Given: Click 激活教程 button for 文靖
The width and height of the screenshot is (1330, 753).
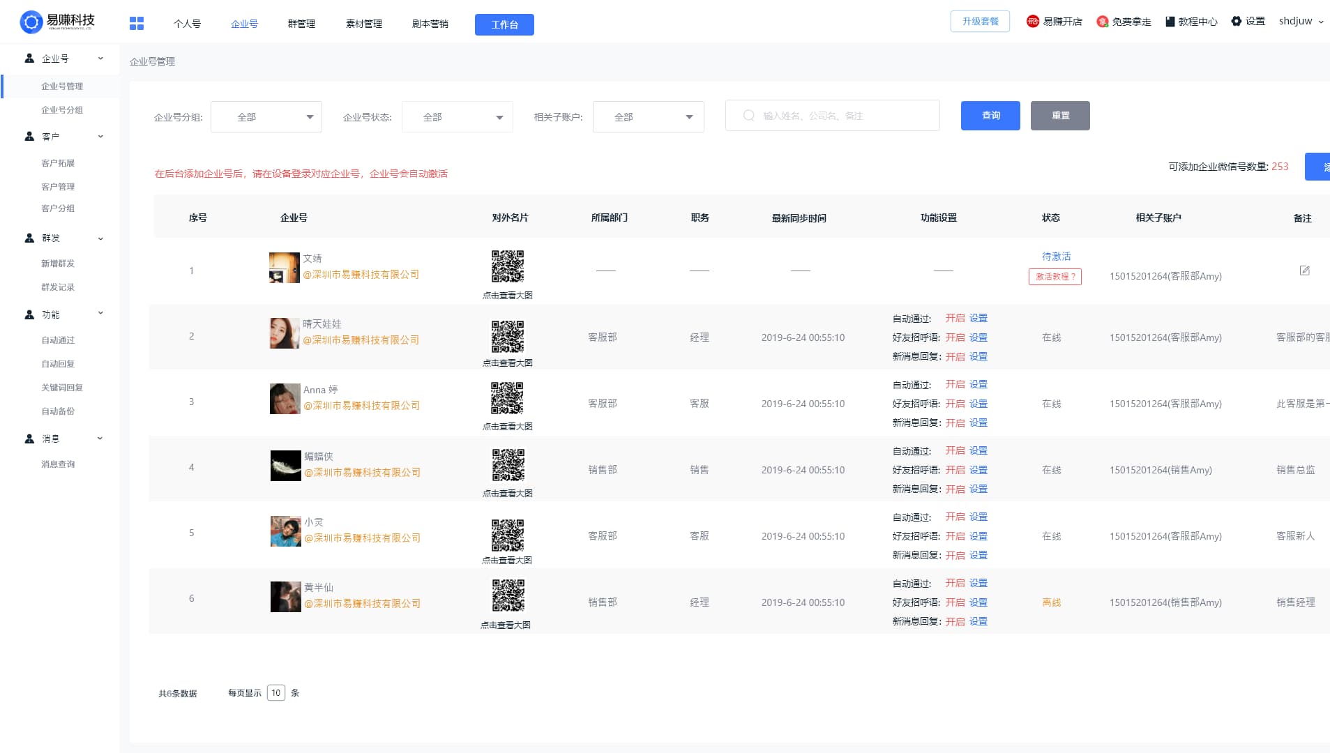Looking at the screenshot, I should pos(1055,277).
